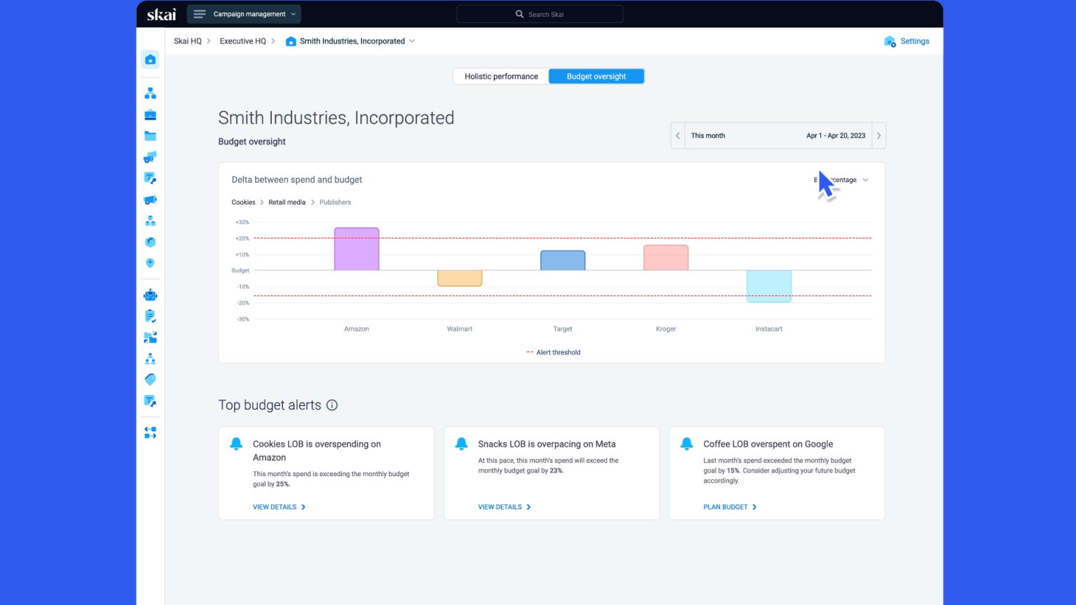The image size is (1076, 605).
Task: Select the location pin sidebar icon
Action: coord(150,263)
